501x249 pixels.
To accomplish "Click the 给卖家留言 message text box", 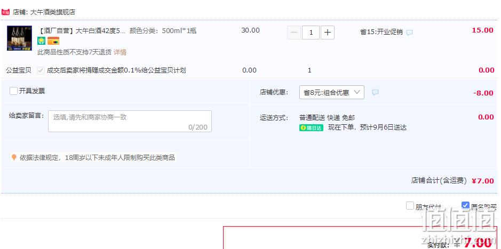I will [130, 122].
